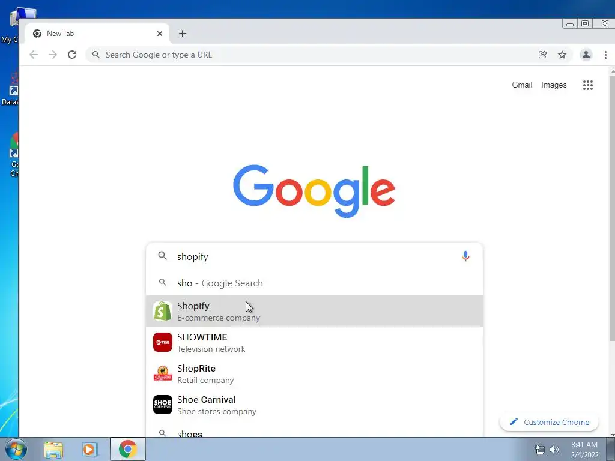615x461 pixels.
Task: Select the 'sho - Google Search' suggestion
Action: click(314, 283)
